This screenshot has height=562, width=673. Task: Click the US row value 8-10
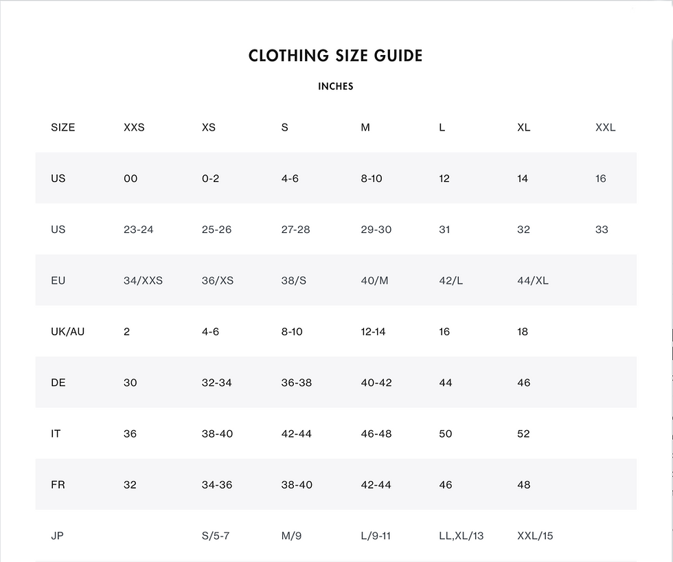tap(372, 179)
